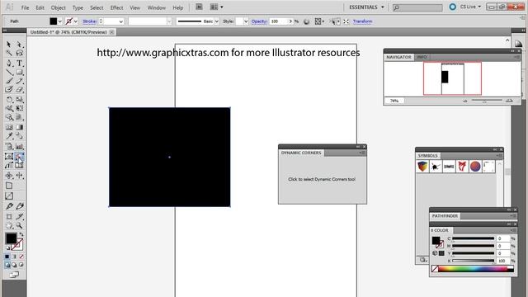Viewport: 528px width, 297px height.
Task: Set fill mode to None button
Action: pos(21,257)
